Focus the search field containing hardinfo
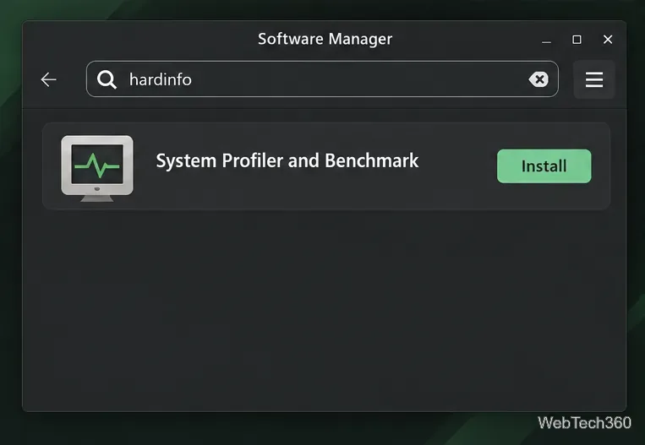This screenshot has height=445, width=645. (x=322, y=79)
